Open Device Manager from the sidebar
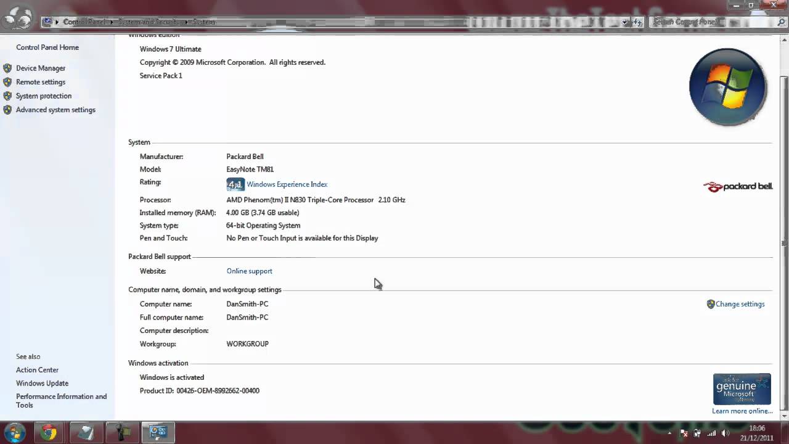The width and height of the screenshot is (789, 444). point(41,68)
